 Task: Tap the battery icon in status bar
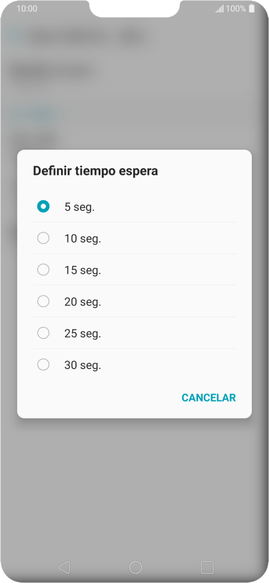[251, 9]
